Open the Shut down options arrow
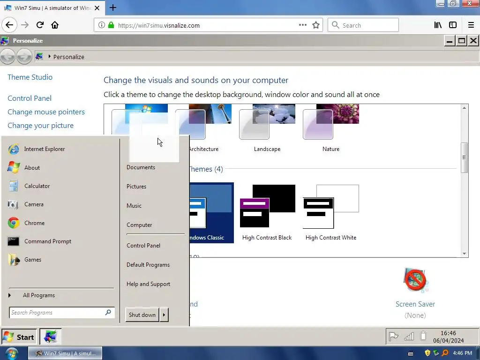 (x=164, y=315)
